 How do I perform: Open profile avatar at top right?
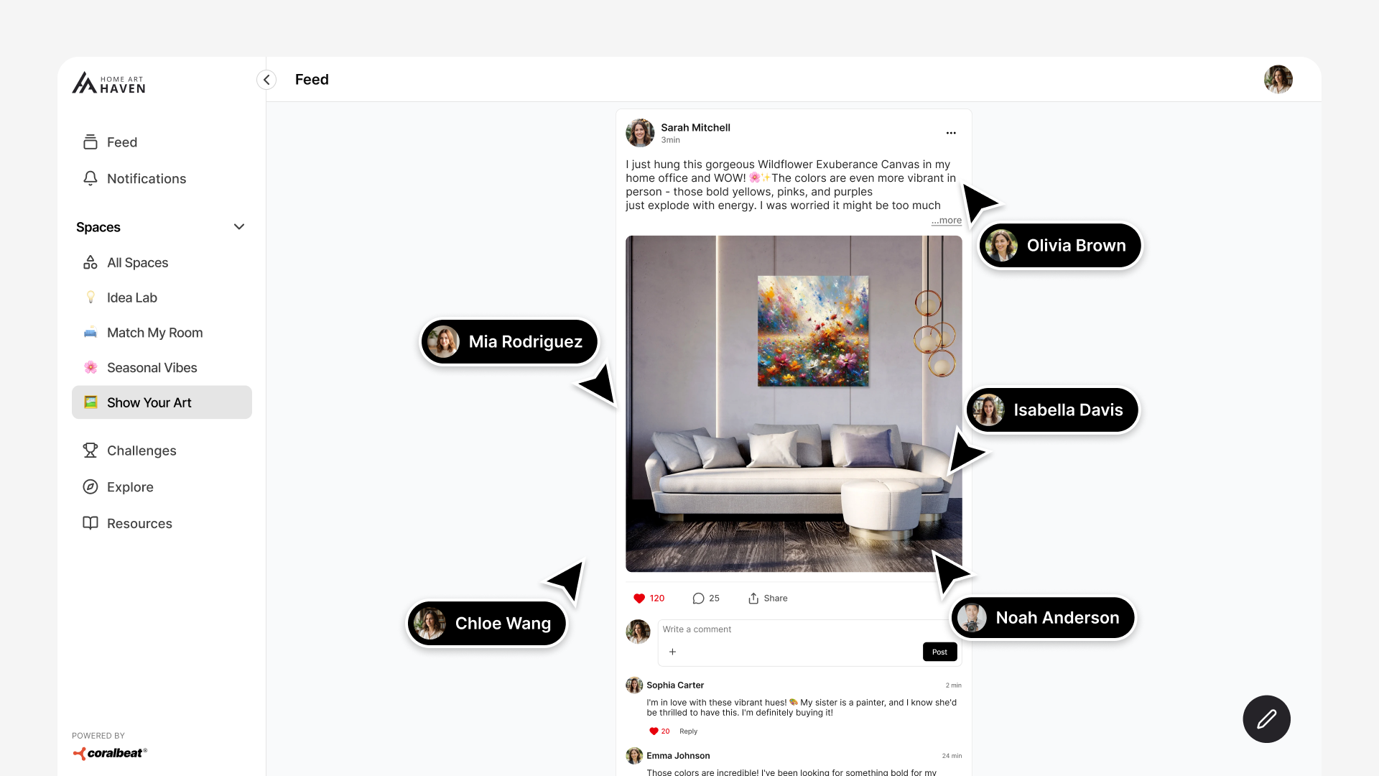(1278, 80)
